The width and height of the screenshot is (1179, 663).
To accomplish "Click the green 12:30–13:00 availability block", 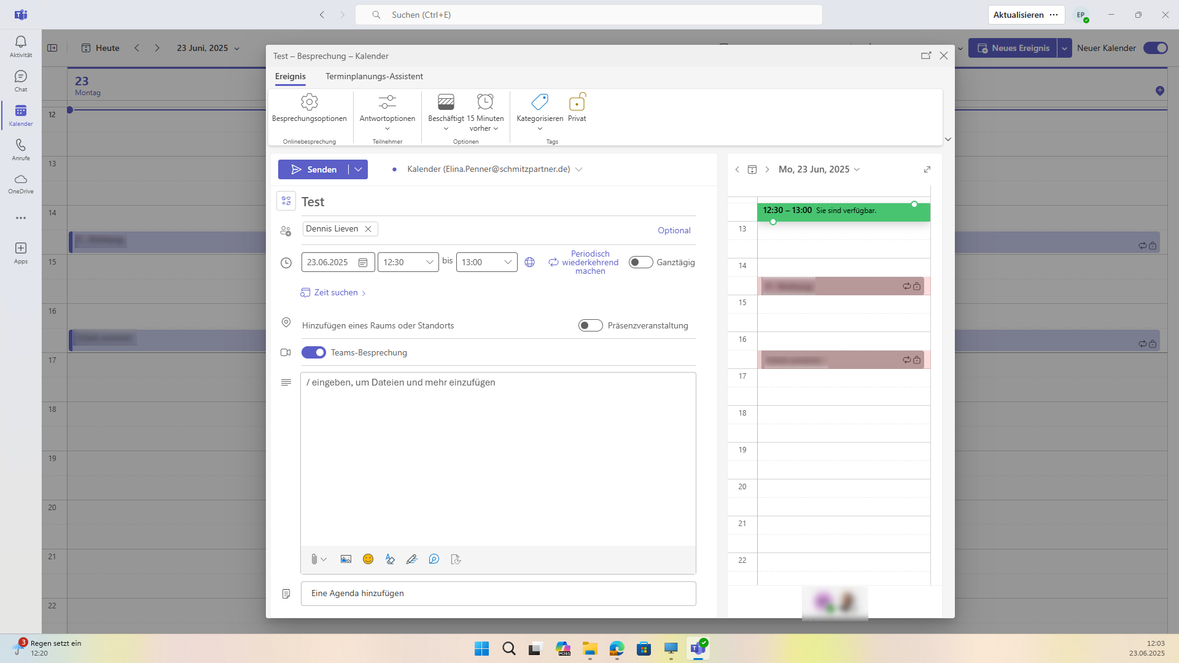I will [x=843, y=211].
